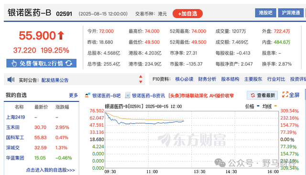Click 内盘 value 484.6万
Image resolution: width=306 pixels, height=175 pixels.
tap(282, 42)
